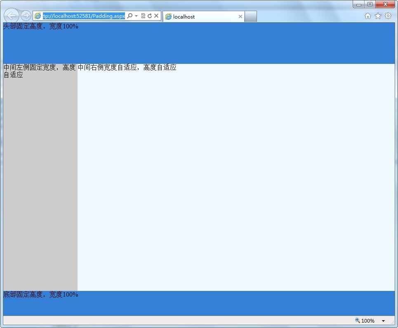
Task: Minimize the browser window
Action: (x=359, y=4)
